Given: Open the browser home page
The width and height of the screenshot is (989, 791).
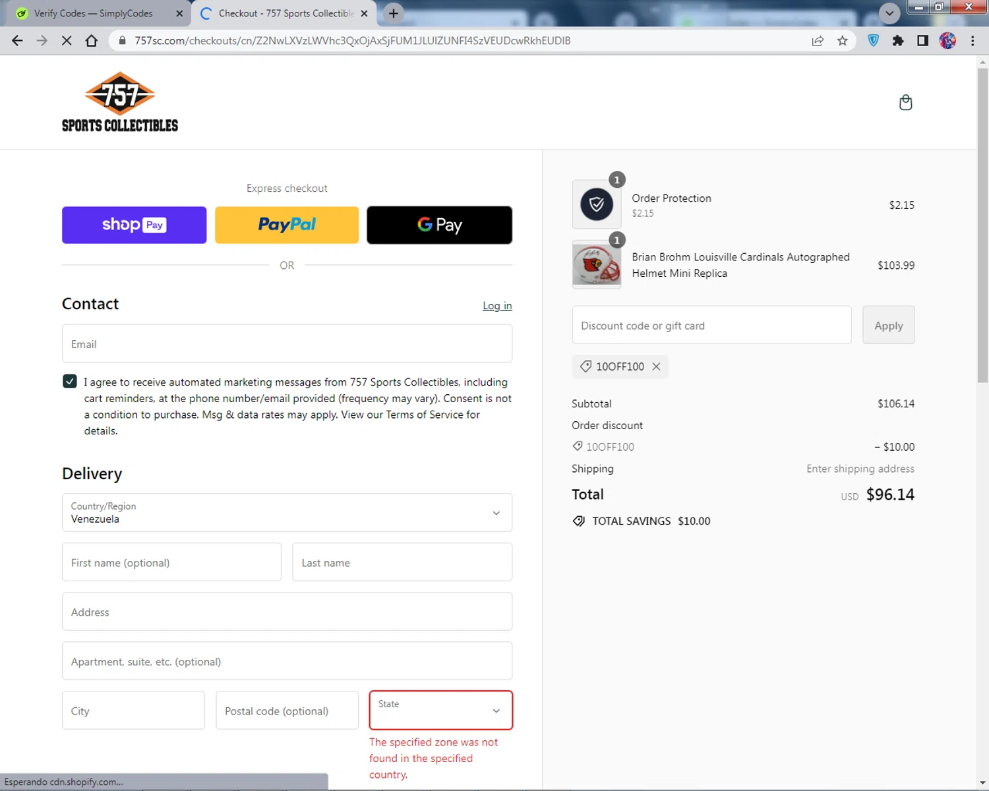Looking at the screenshot, I should click(x=92, y=41).
